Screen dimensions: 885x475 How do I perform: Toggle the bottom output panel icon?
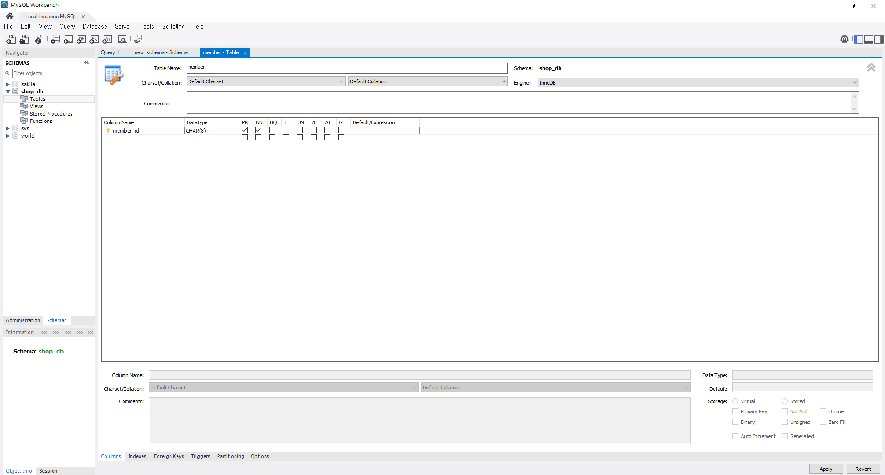(869, 39)
